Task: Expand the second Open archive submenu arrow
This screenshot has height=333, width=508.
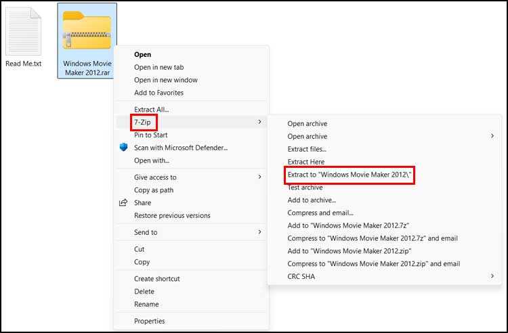Action: tap(492, 136)
